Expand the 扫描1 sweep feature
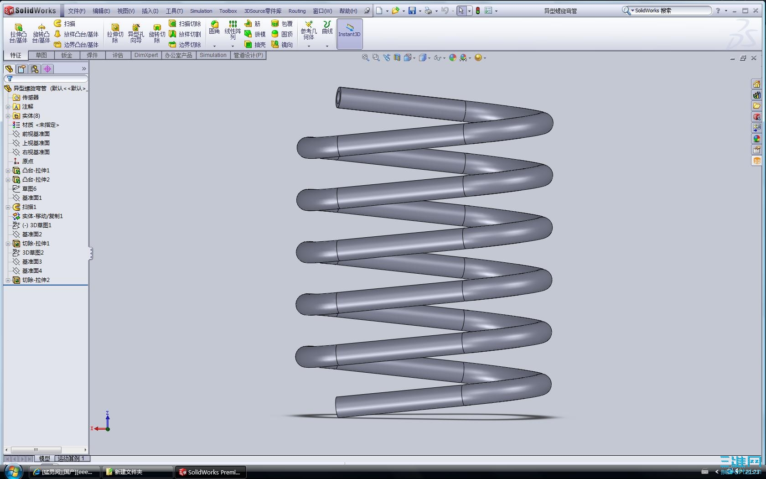766x479 pixels. coord(8,207)
